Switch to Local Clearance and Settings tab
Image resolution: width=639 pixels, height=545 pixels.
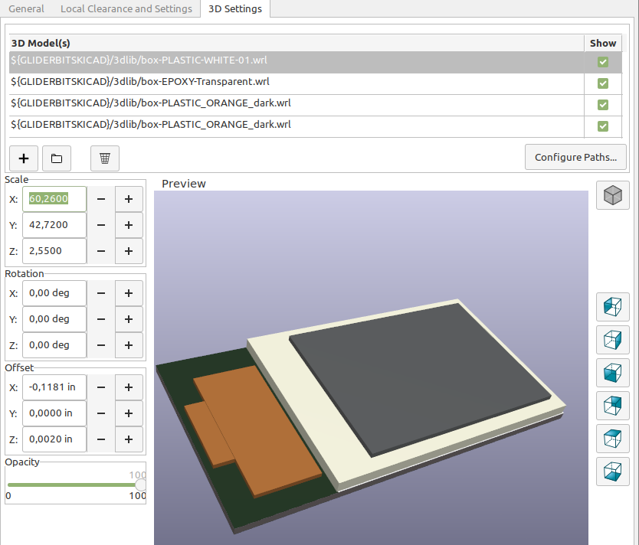pos(126,9)
